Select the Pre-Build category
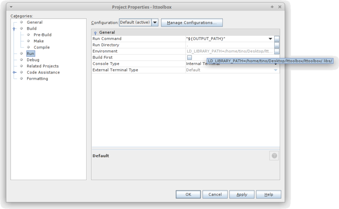Viewport: 339px width, 209px height. point(43,35)
